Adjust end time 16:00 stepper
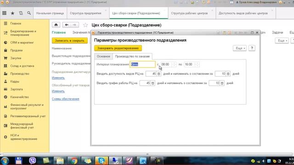The height and width of the screenshot is (165, 294). [x=197, y=64]
